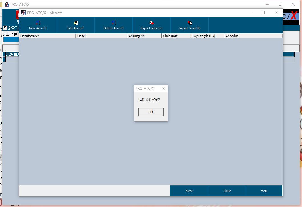Click the New Aircraft toolbar icon
Viewport: 302px width, 207px height.
[x=38, y=23]
